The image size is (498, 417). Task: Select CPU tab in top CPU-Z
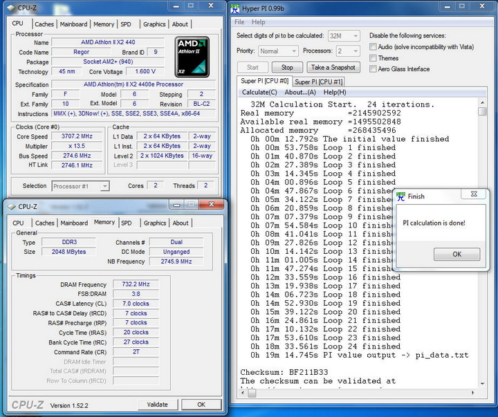pyautogui.click(x=17, y=24)
